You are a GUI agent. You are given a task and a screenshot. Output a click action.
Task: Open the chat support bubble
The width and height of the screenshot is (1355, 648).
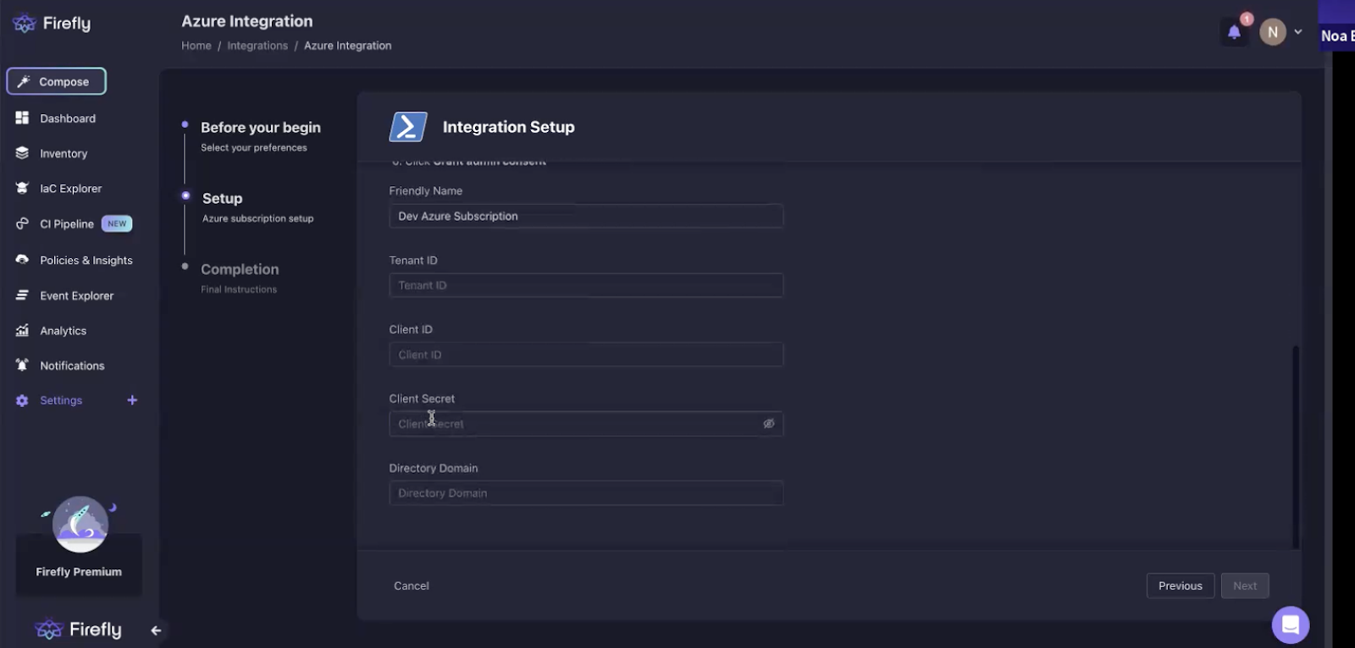click(1291, 625)
